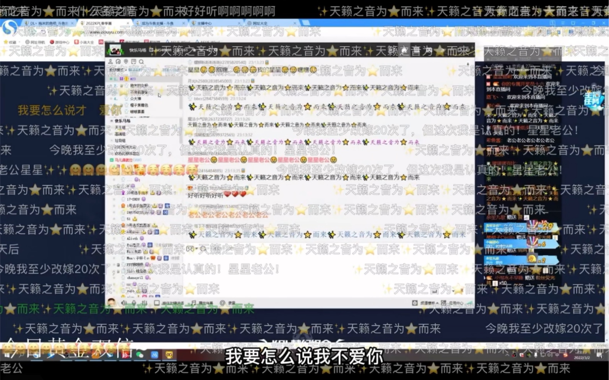Open the 网址导航 bookmark

coord(35,42)
